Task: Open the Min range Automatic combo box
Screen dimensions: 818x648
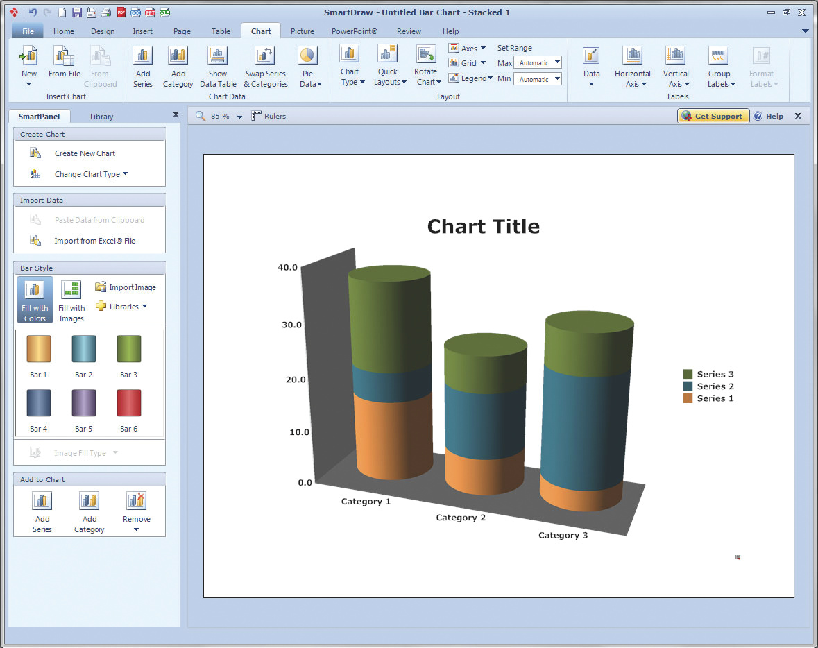Action: (538, 79)
